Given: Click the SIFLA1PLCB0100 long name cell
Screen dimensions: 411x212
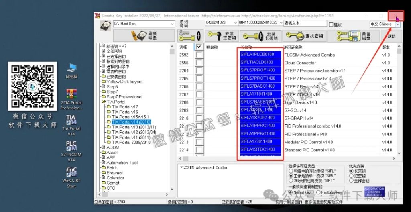Looking at the screenshot, I should tap(260, 55).
